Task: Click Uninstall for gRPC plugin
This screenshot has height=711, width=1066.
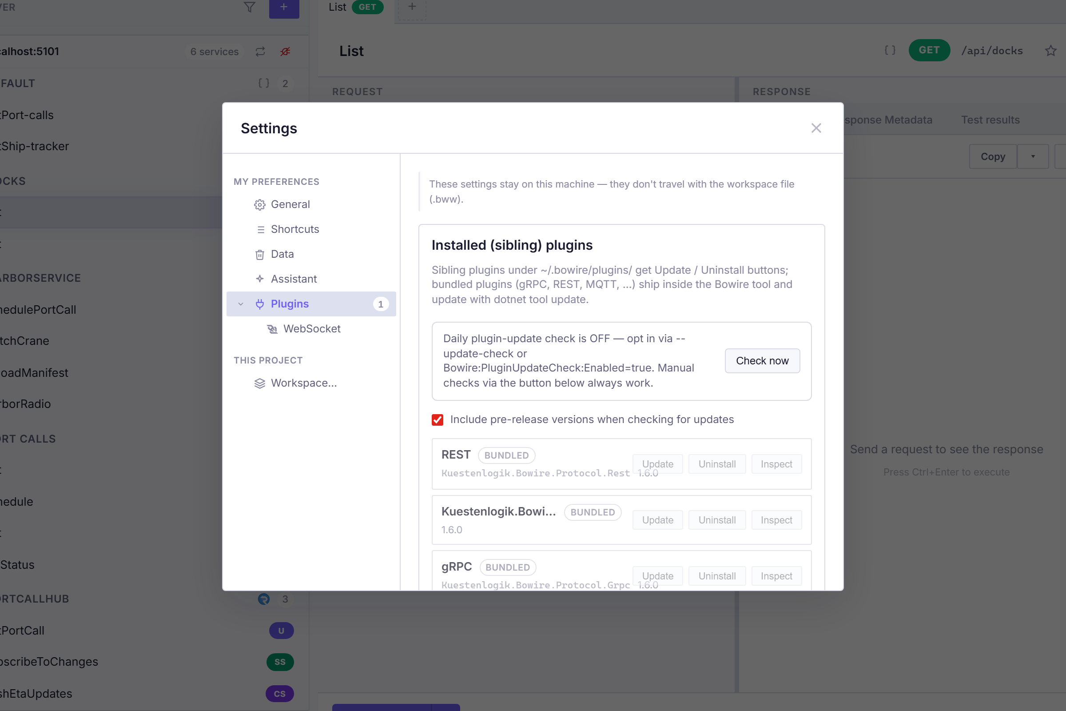Action: 717,576
